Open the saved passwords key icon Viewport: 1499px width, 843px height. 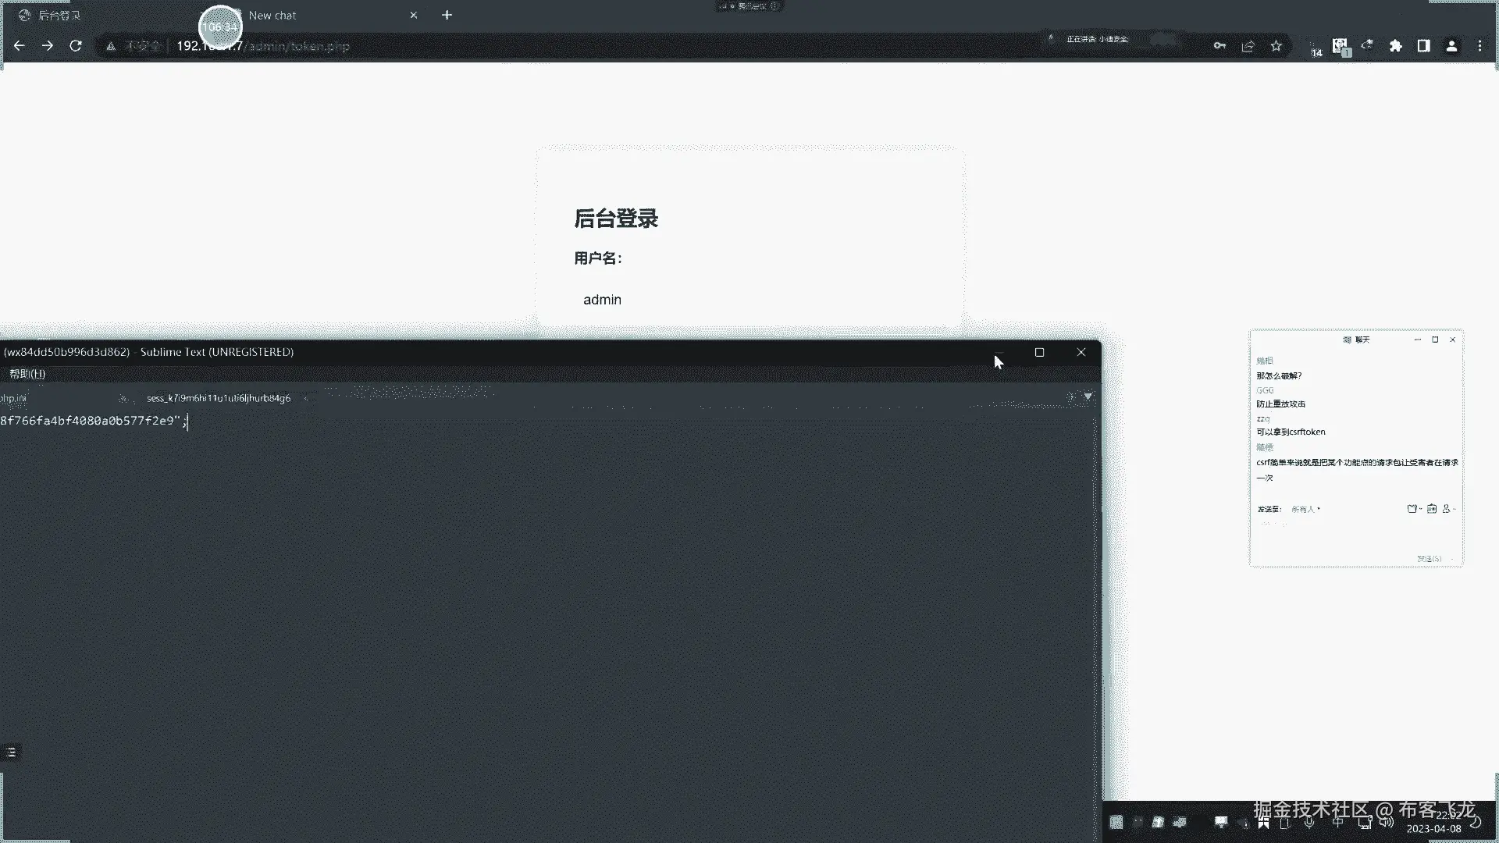point(1219,46)
